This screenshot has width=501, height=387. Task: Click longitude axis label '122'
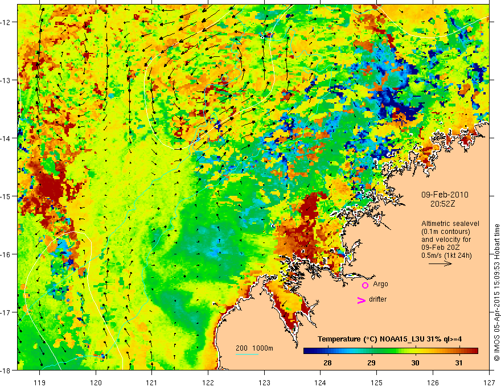(x=208, y=382)
